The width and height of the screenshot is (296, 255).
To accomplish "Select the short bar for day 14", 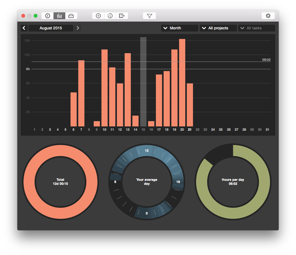I will [x=135, y=121].
